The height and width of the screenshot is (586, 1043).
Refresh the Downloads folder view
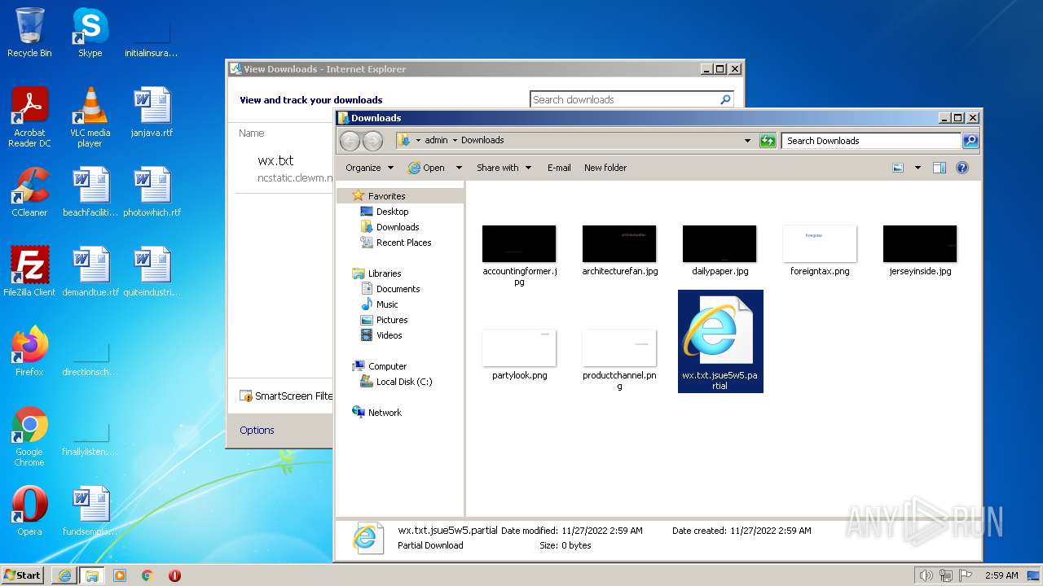[x=768, y=141]
